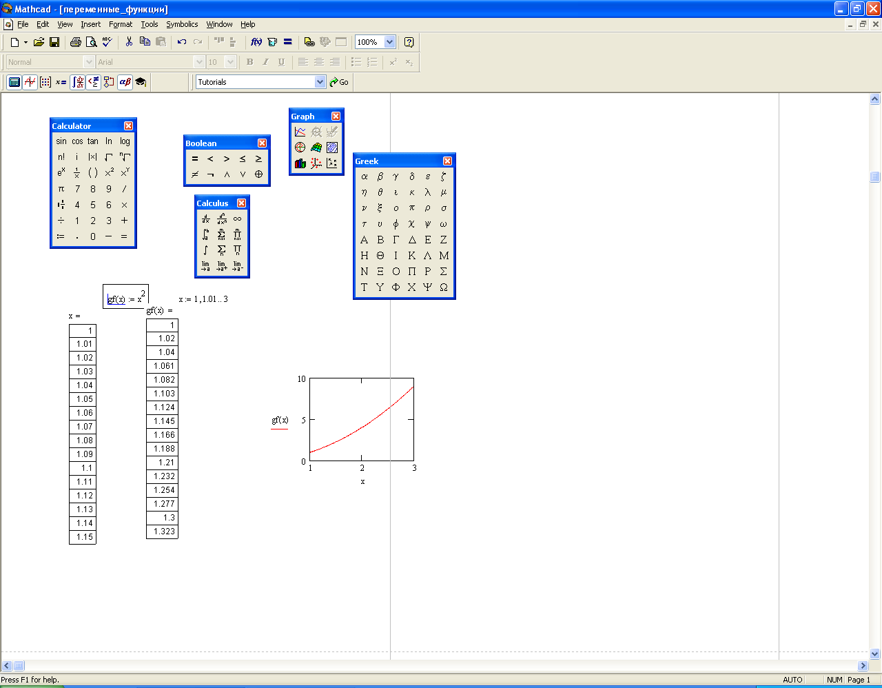Open Insert Function with the f(x) icon
Viewport: 882px width, 688px height.
[x=256, y=42]
